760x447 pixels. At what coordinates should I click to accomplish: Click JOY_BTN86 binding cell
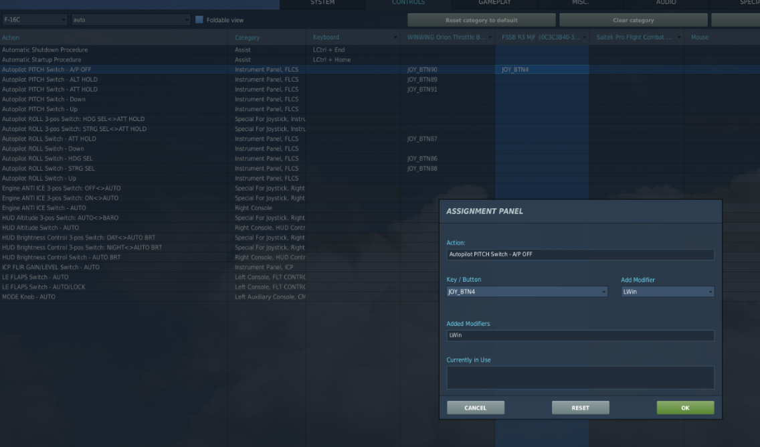click(x=448, y=159)
